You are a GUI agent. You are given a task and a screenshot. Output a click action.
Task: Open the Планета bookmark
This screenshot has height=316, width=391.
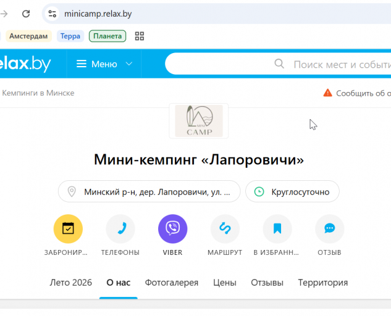point(107,36)
